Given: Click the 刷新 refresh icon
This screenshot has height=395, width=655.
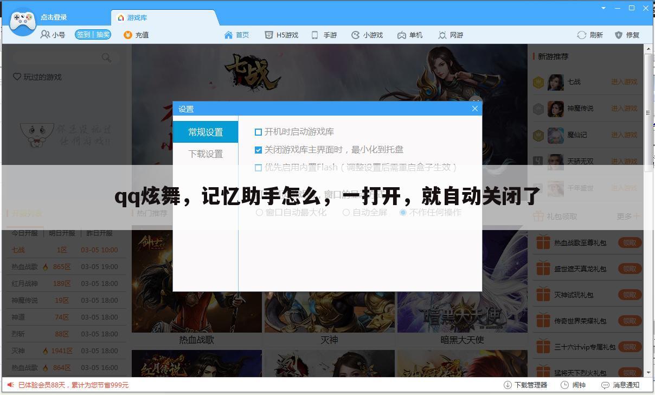Looking at the screenshot, I should [x=582, y=35].
